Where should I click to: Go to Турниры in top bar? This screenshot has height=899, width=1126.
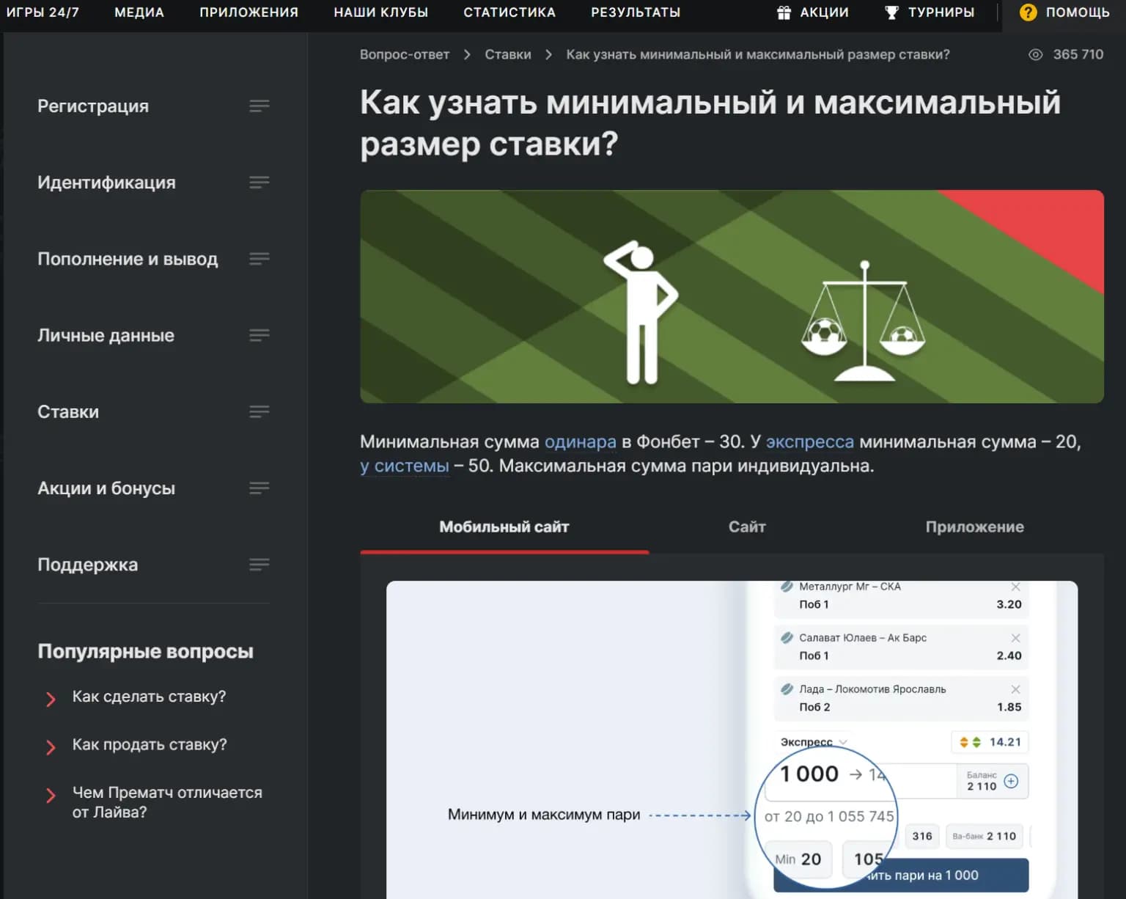click(x=941, y=12)
